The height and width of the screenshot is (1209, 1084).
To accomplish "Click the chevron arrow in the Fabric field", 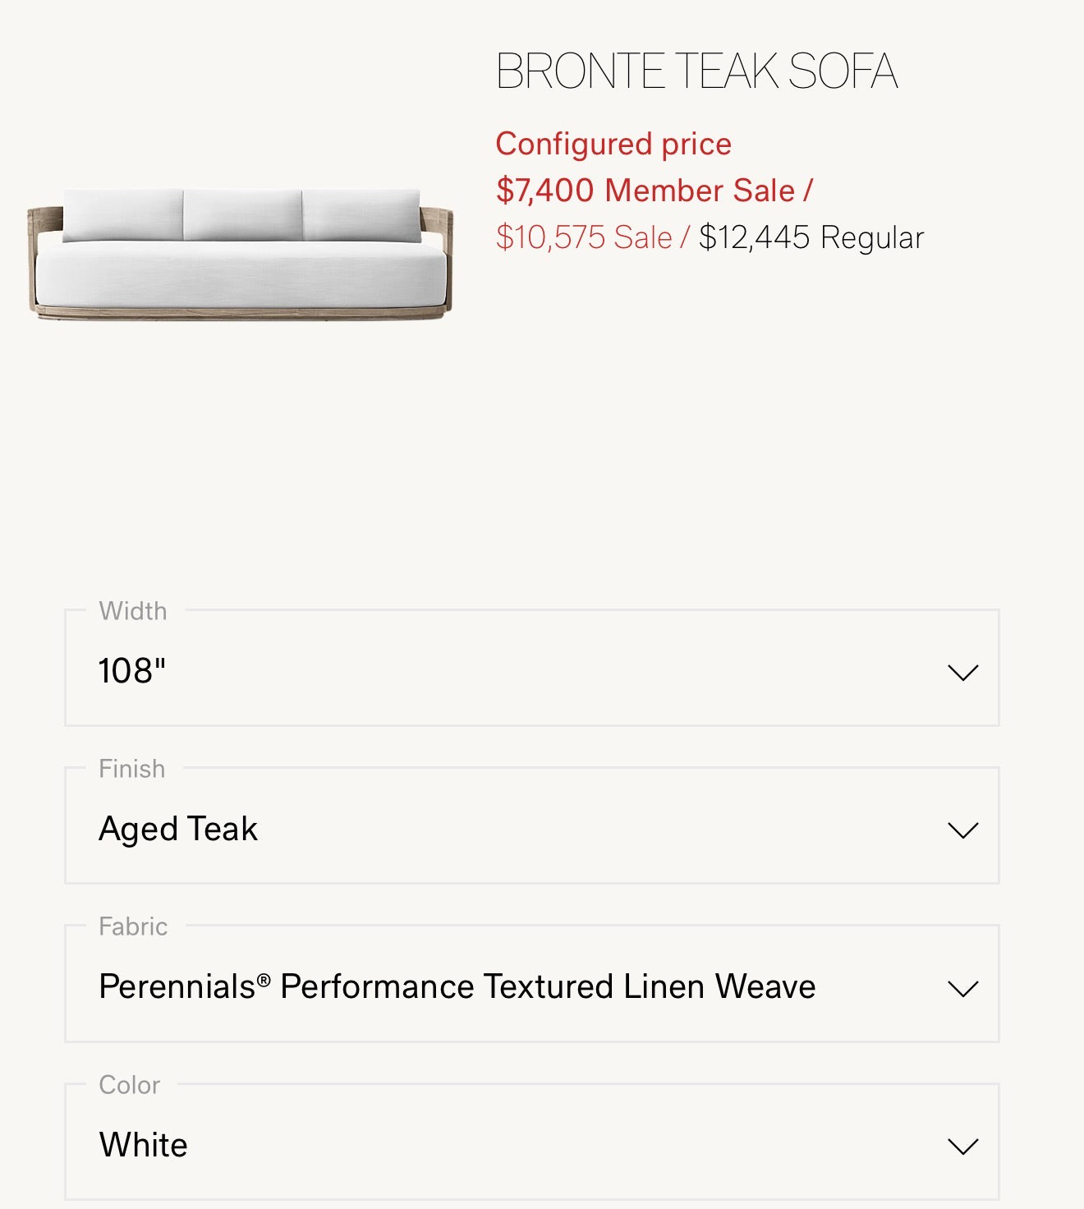I will click(x=962, y=988).
